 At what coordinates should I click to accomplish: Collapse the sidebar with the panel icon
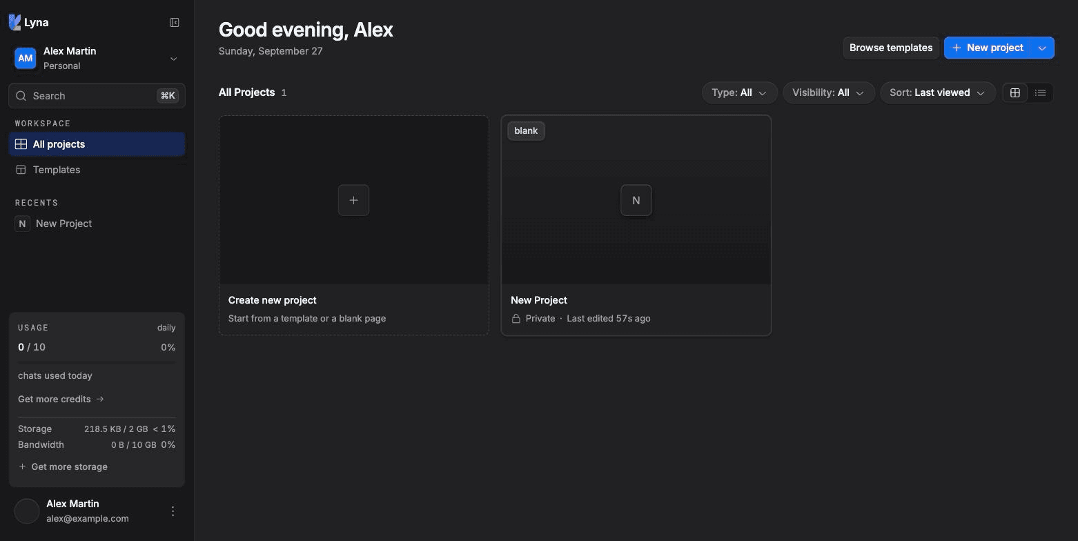pyautogui.click(x=175, y=23)
